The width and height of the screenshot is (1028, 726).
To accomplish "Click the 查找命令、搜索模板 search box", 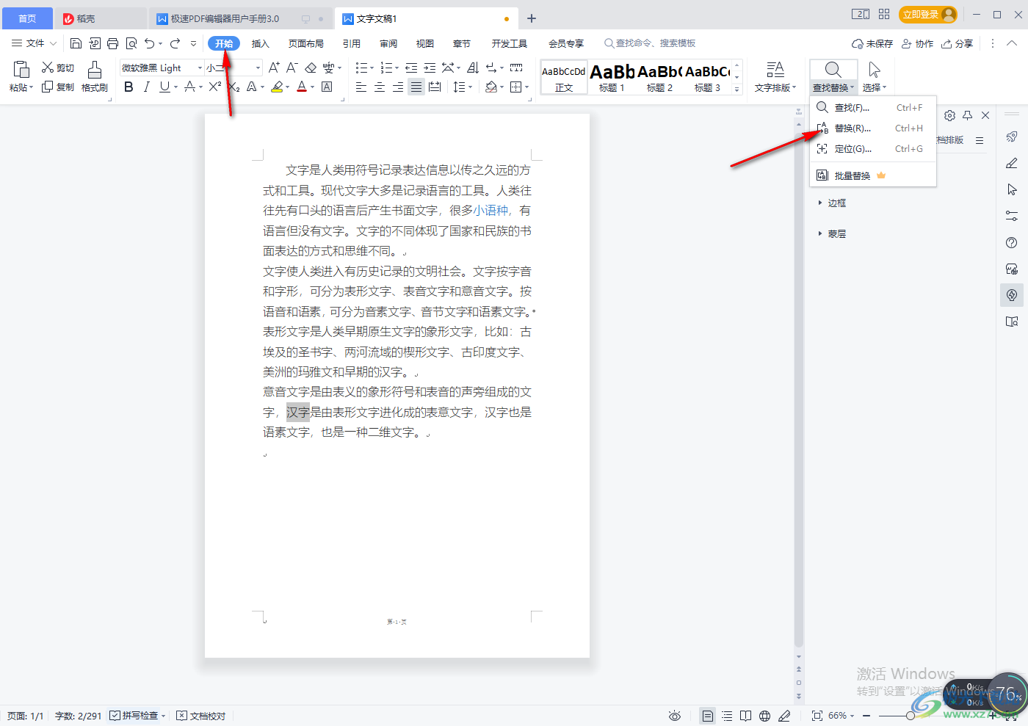I will (x=650, y=43).
